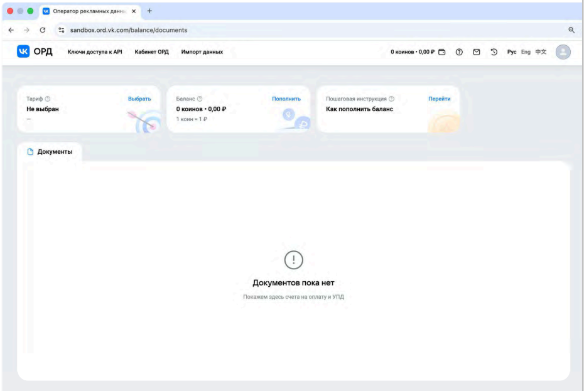Open the Ключи доступа к API menu
The width and height of the screenshot is (584, 391).
click(95, 52)
